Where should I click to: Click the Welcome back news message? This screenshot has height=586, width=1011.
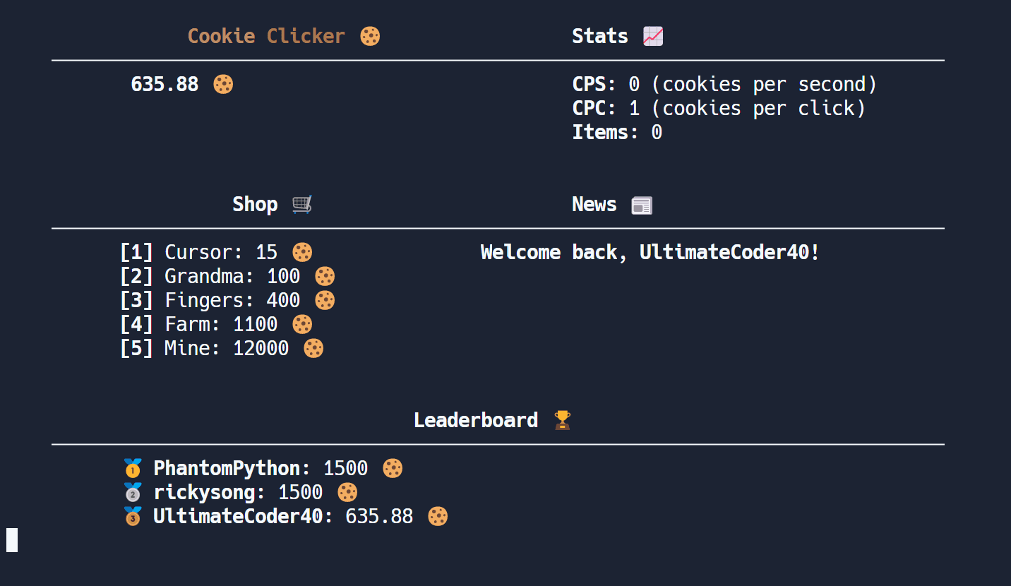point(650,252)
